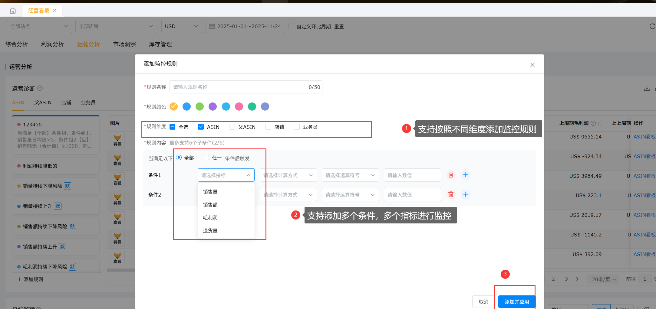Open the USD currency dropdown
This screenshot has height=309, width=656.
182,26
